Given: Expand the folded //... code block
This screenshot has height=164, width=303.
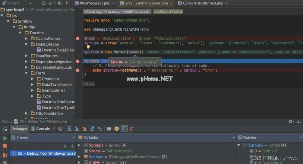Looking at the screenshot, I should pyautogui.click(x=82, y=84).
